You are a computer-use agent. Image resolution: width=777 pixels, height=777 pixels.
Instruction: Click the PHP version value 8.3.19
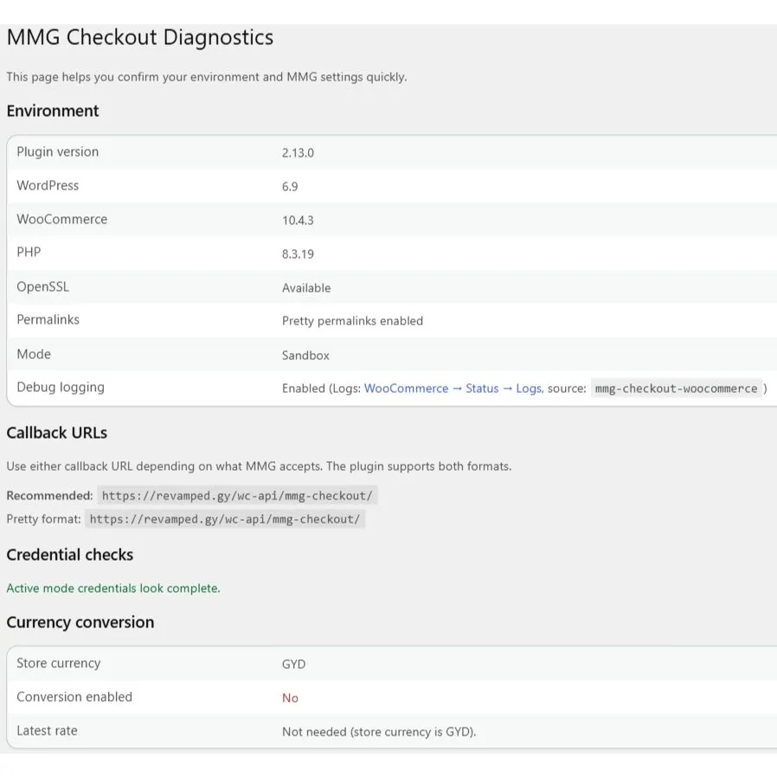298,254
